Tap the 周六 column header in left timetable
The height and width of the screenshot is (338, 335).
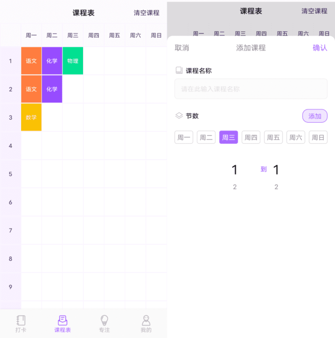coord(135,35)
